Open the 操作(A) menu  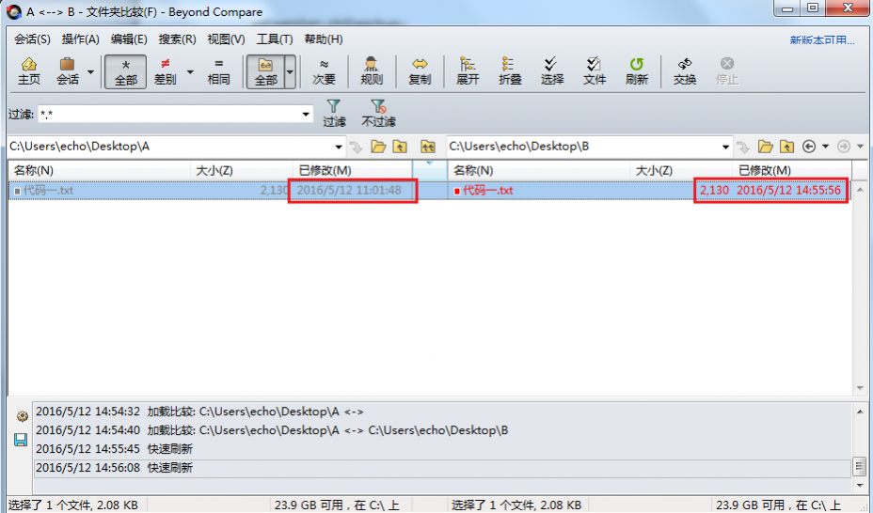pyautogui.click(x=80, y=39)
